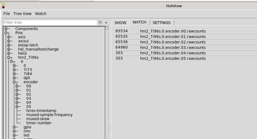This screenshot has width=257, height=139.
Task: Expand the estop-latch node
Action: click(9, 45)
